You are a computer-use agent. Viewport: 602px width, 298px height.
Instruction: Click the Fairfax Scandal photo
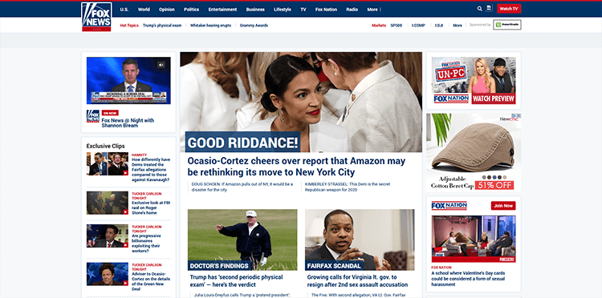(360, 240)
